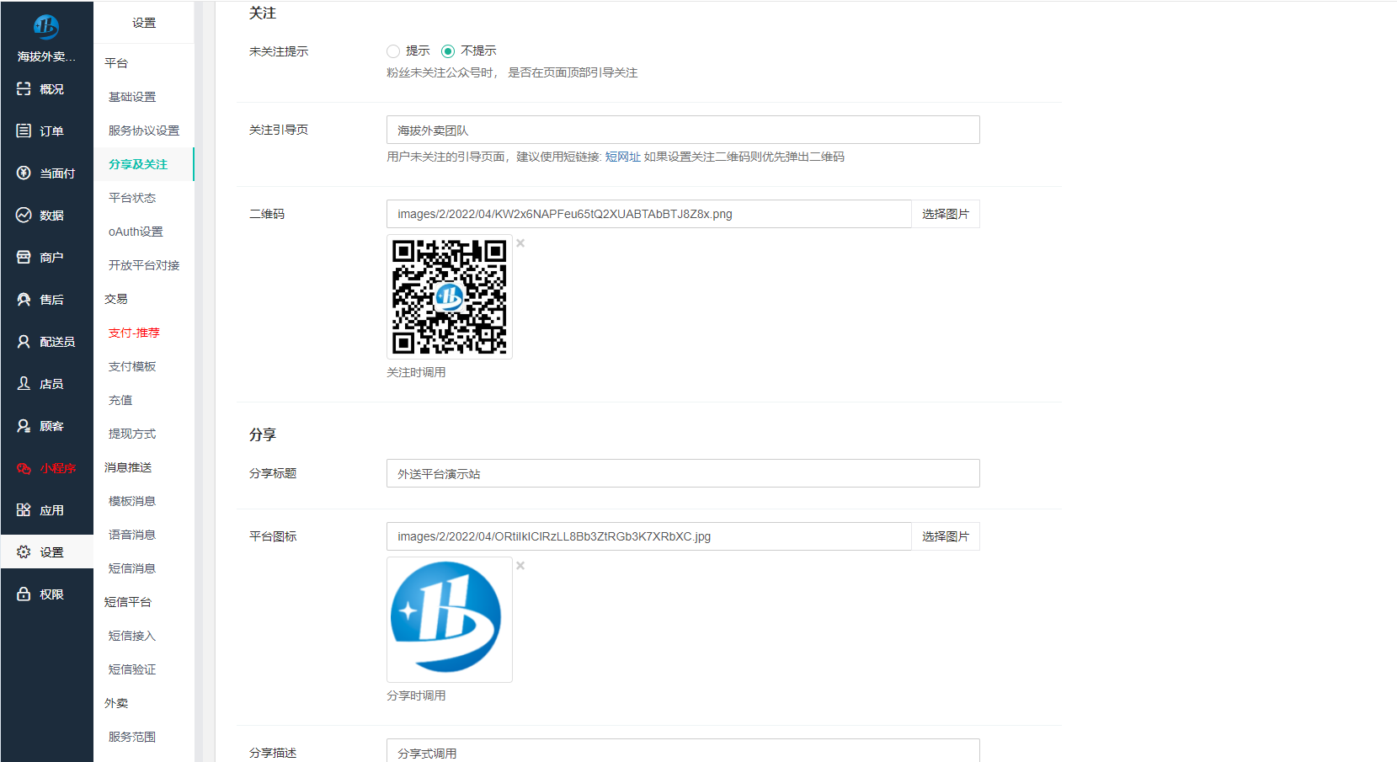Click the 关注引导页 input field
The width and height of the screenshot is (1397, 762).
coord(683,130)
